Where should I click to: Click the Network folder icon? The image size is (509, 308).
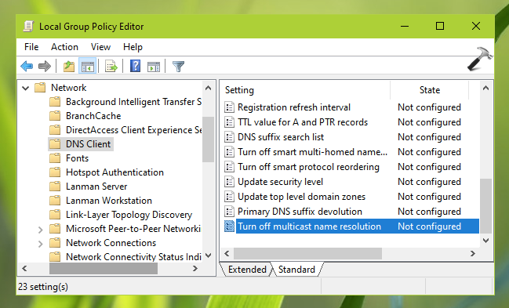(x=40, y=88)
